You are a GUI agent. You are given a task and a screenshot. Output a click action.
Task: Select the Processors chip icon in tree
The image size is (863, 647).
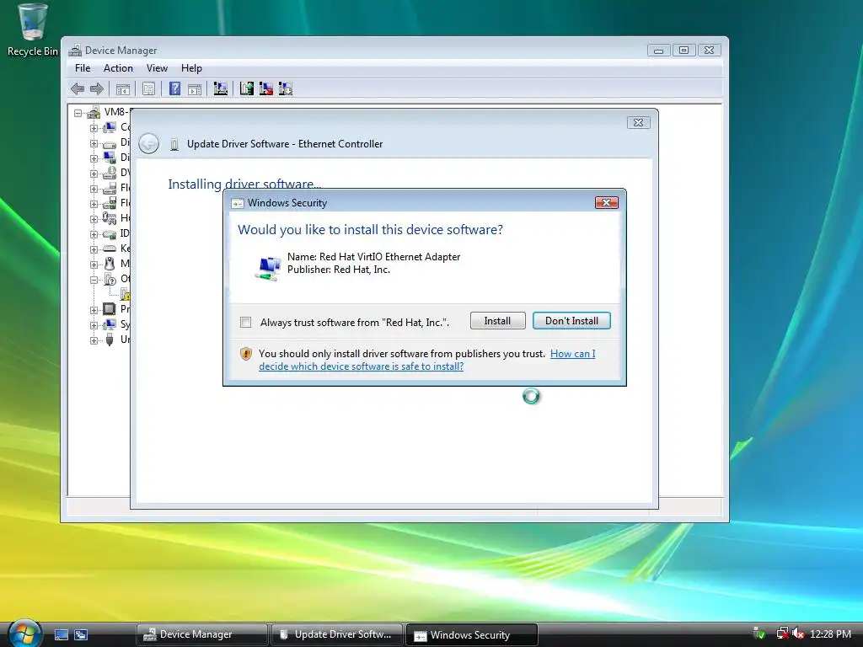tap(110, 309)
